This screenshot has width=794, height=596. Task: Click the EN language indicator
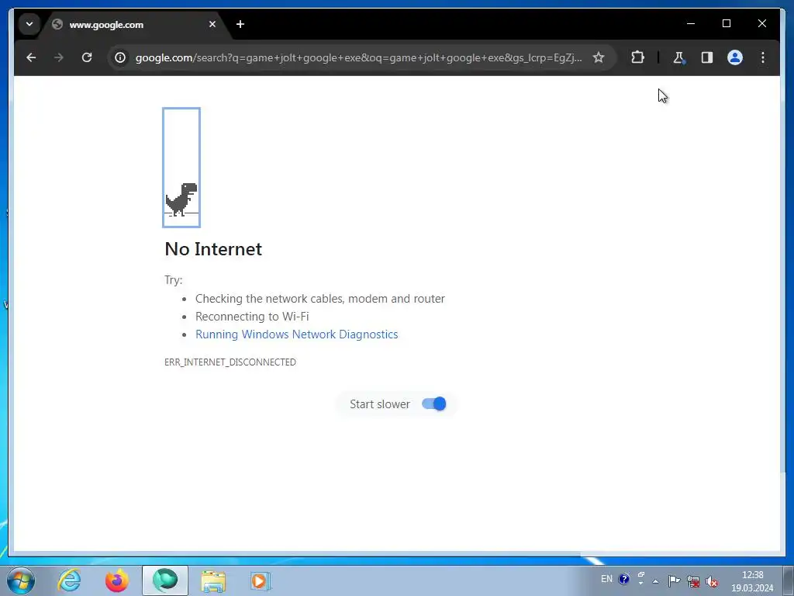[606, 579]
